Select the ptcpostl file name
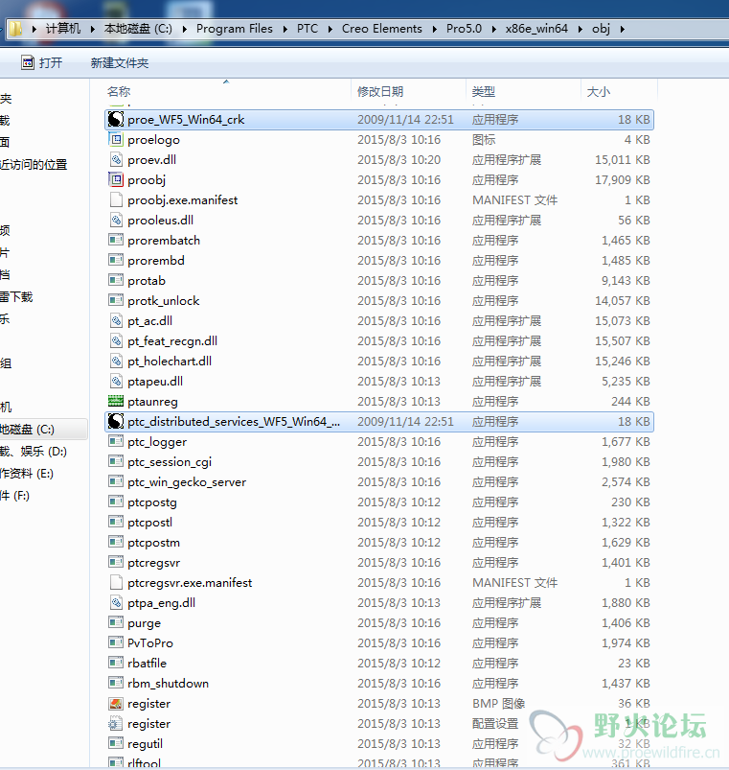The width and height of the screenshot is (729, 770). click(x=149, y=523)
